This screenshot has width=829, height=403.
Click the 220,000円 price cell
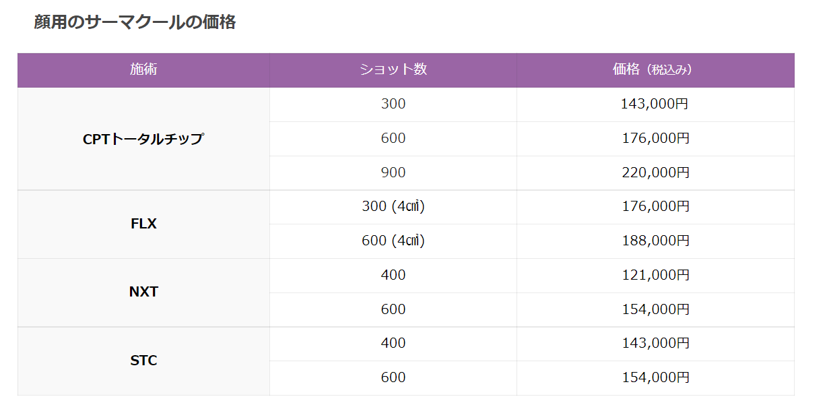(x=655, y=173)
